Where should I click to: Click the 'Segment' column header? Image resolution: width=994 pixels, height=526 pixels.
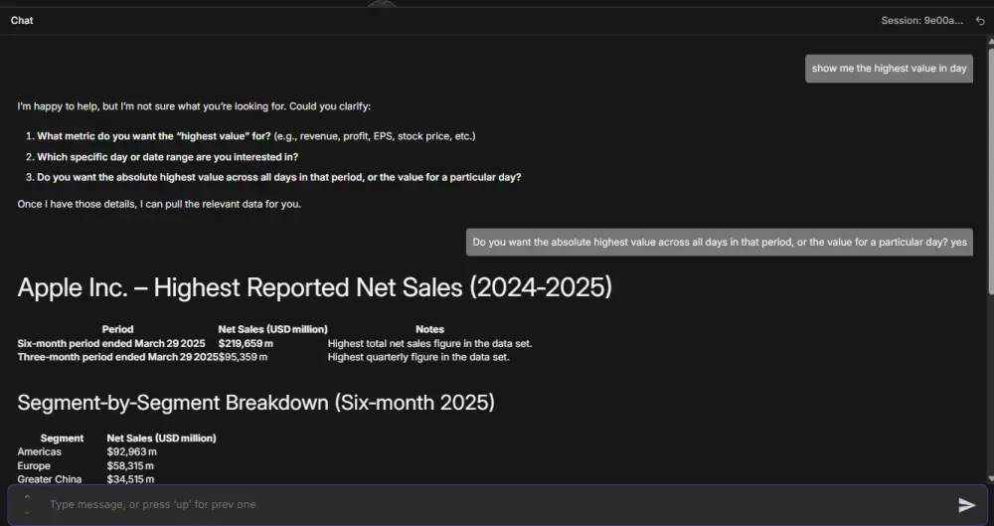click(x=62, y=438)
